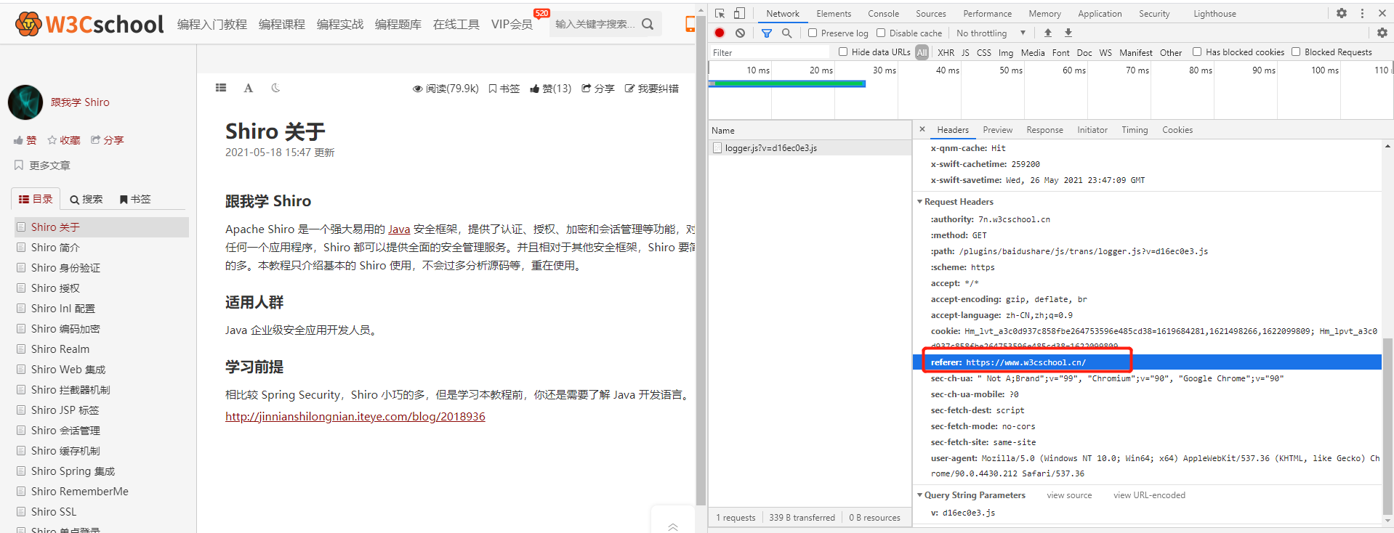
Task: Click the 书签 bookmark icon in article toolbar
Action: pyautogui.click(x=493, y=89)
